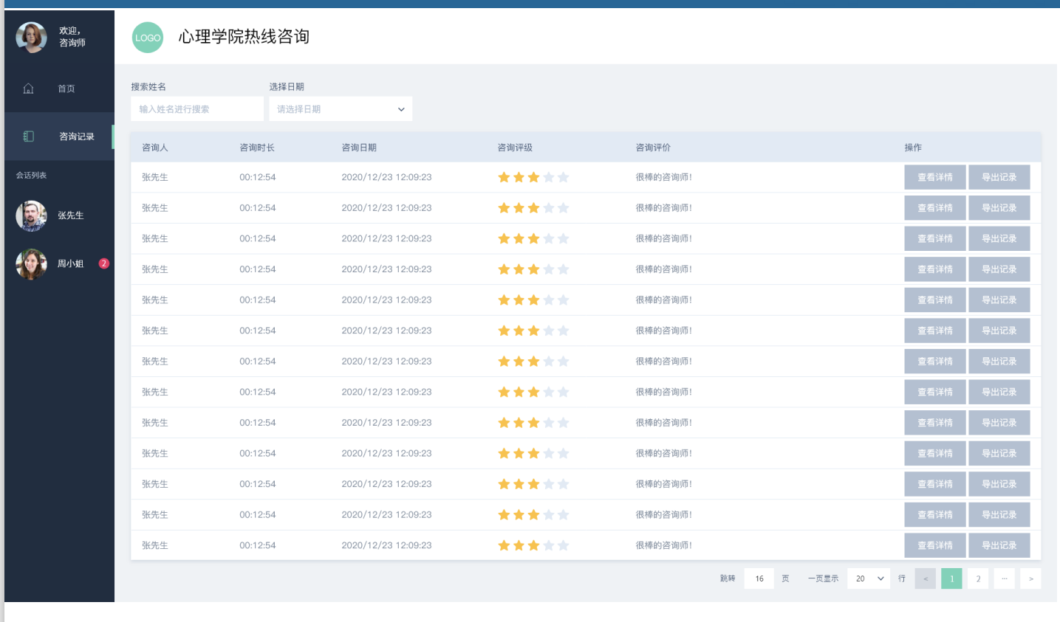
Task: Open the 张先生 conversation in the sidebar
Action: pos(59,215)
